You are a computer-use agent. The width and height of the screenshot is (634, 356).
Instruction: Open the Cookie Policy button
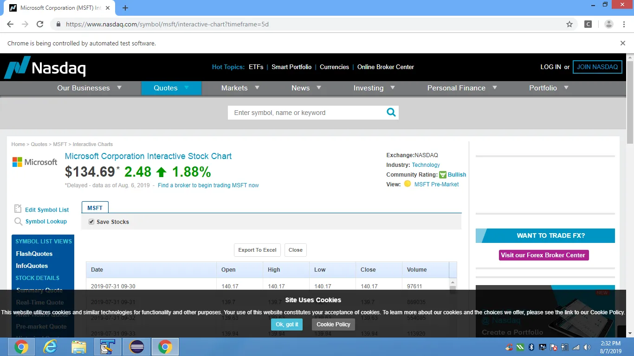pyautogui.click(x=333, y=324)
